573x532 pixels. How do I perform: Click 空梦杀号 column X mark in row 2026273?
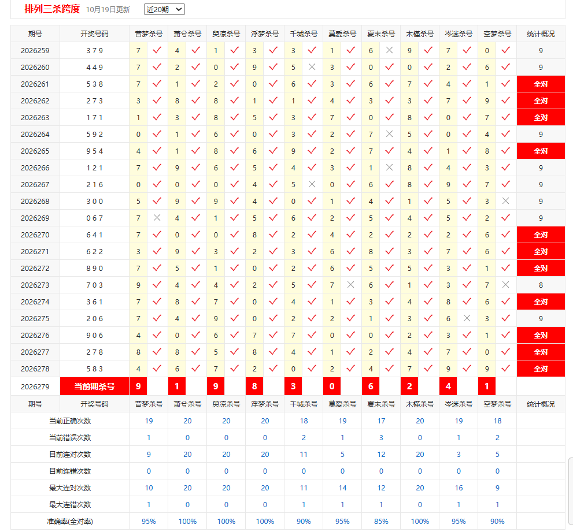pos(506,285)
